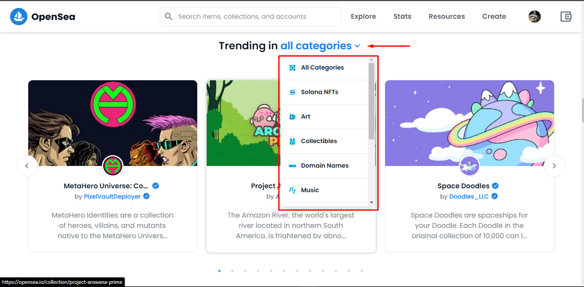Choose All Categories in the dropdown
This screenshot has height=287, width=584.
[x=323, y=67]
